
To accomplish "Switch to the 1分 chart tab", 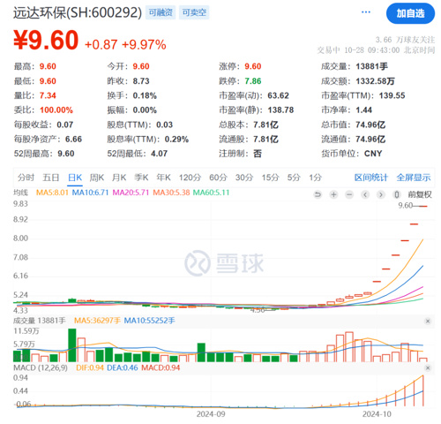I will (x=315, y=178).
